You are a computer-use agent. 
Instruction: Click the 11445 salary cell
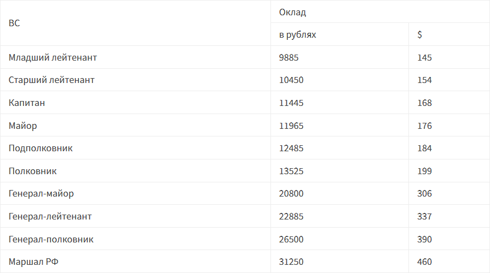click(291, 103)
